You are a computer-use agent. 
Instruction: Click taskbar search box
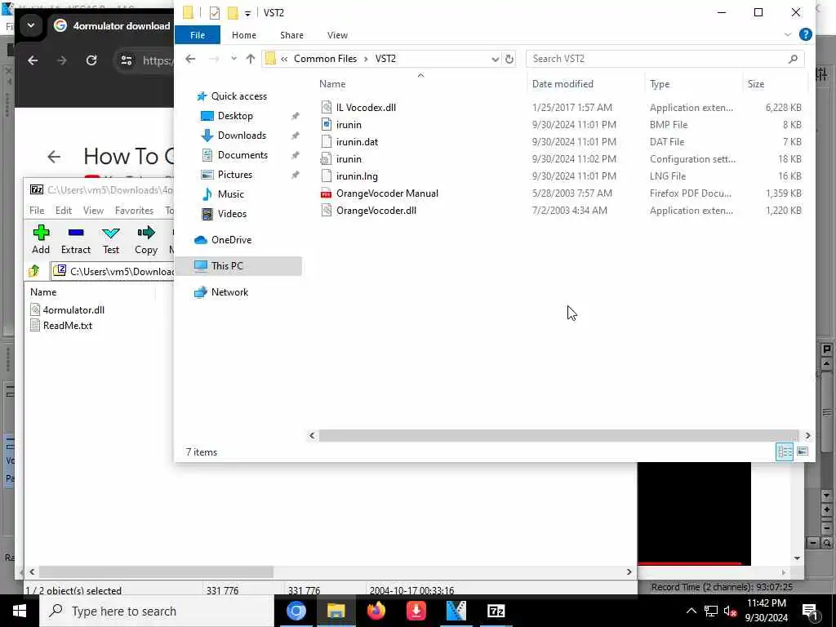(157, 611)
